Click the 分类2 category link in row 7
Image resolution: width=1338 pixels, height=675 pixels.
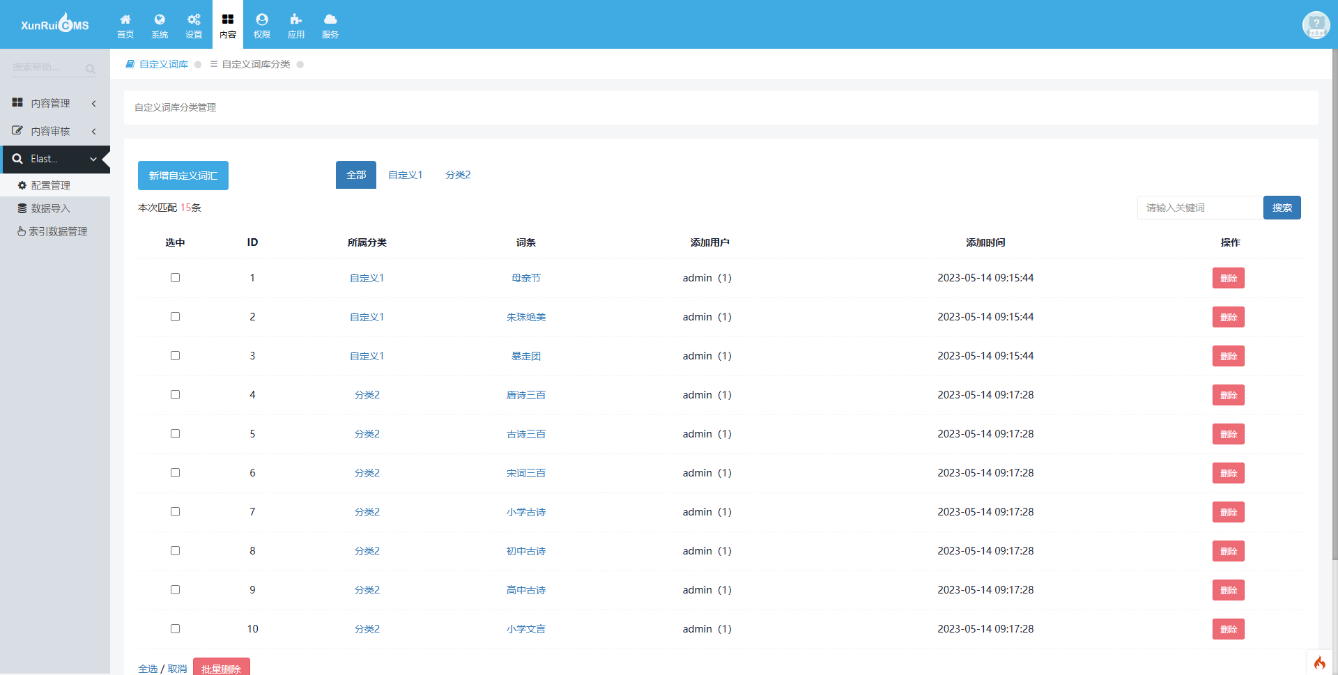367,512
